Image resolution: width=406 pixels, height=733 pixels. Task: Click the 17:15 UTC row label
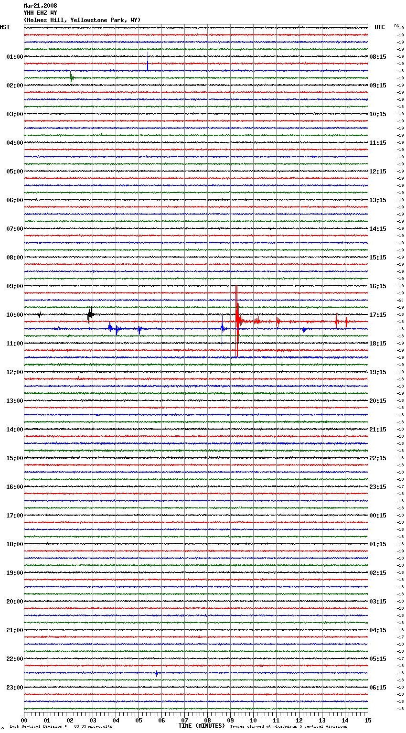(378, 315)
